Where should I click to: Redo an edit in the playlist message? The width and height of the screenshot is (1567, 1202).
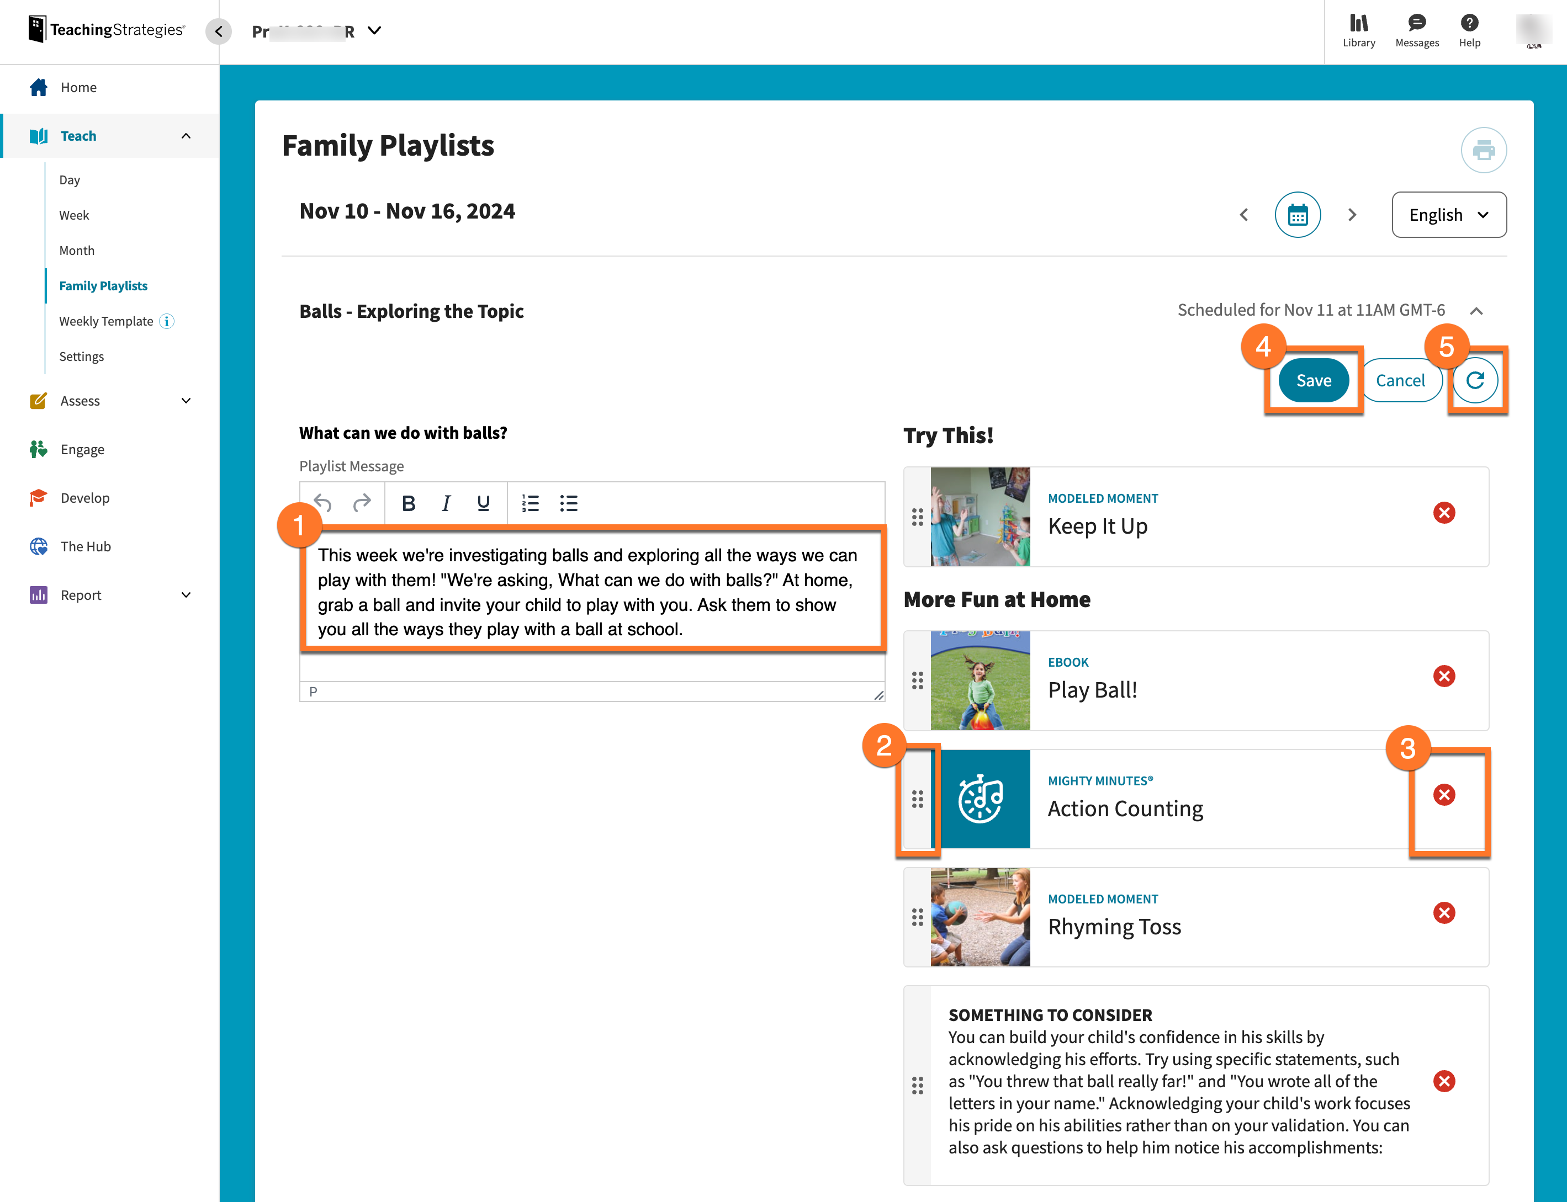click(363, 503)
